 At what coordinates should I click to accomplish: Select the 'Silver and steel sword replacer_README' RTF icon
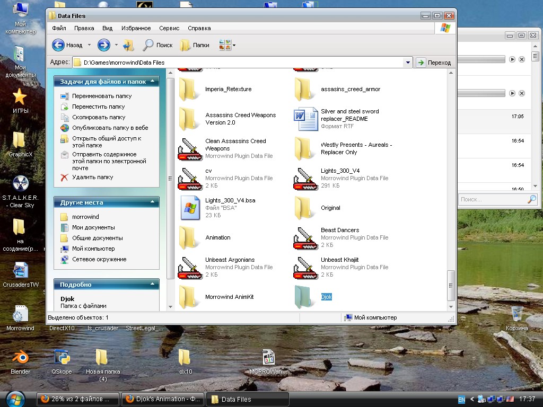click(x=306, y=119)
